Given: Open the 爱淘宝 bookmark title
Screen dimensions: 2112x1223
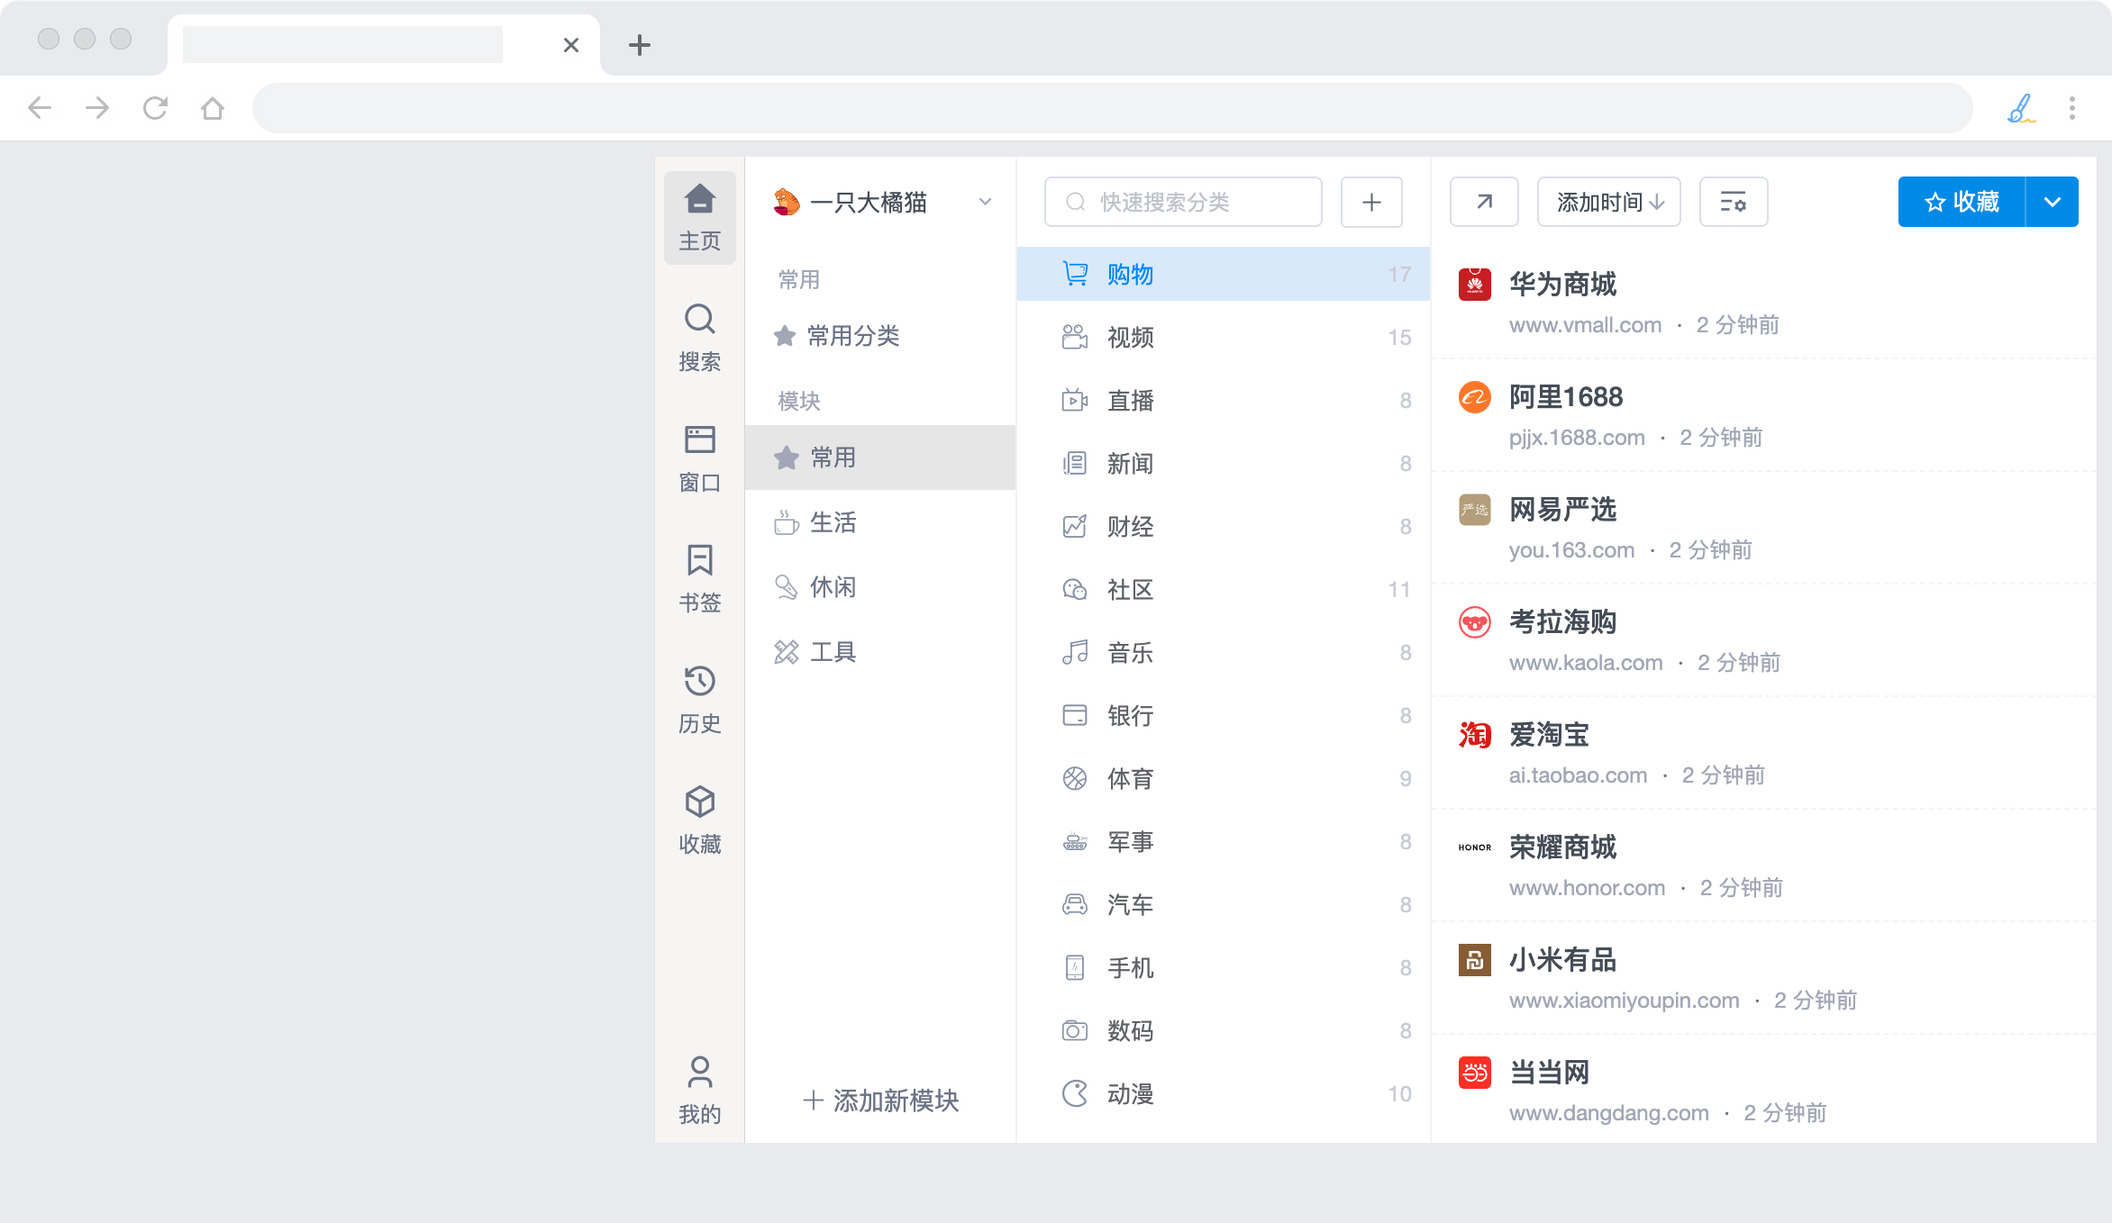Looking at the screenshot, I should coord(1549,735).
